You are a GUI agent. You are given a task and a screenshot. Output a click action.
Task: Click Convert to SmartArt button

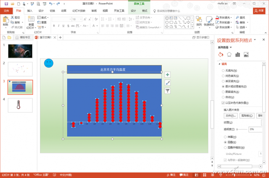click(148, 27)
